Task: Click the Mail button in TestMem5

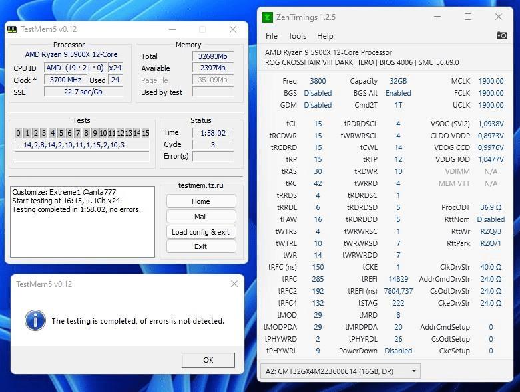Action: pos(201,217)
